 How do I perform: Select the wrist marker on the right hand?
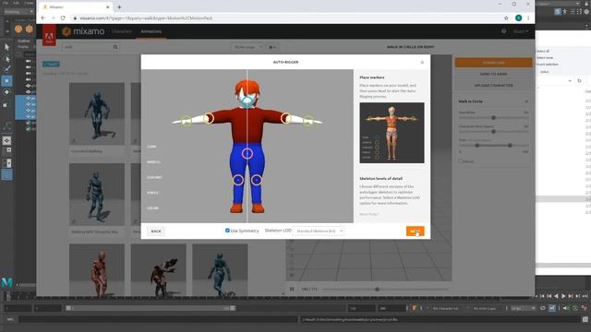(x=308, y=121)
